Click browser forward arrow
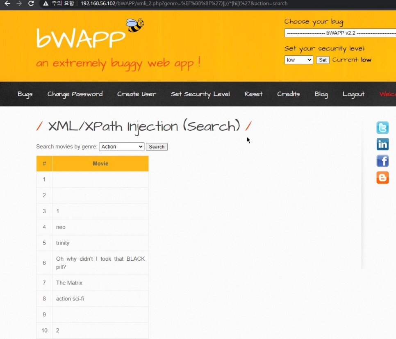Screen dimensions: 396x339 tap(19, 4)
